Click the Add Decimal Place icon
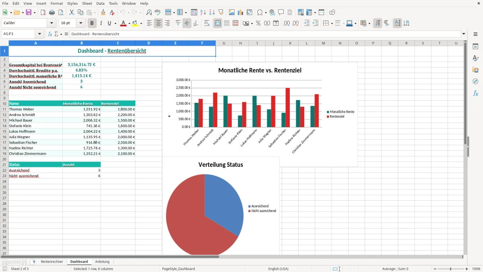The width and height of the screenshot is (483, 272). click(287, 23)
